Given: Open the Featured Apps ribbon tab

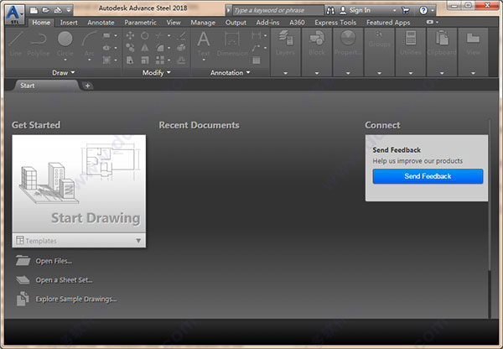Looking at the screenshot, I should tap(388, 23).
